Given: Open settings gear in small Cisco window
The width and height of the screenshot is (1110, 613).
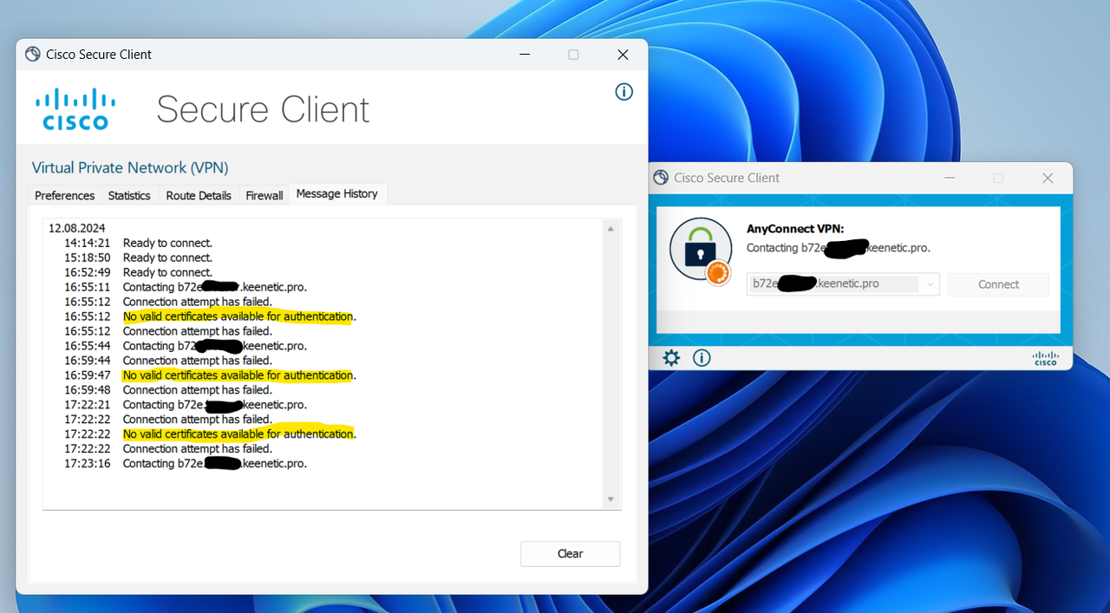Looking at the screenshot, I should (x=671, y=357).
